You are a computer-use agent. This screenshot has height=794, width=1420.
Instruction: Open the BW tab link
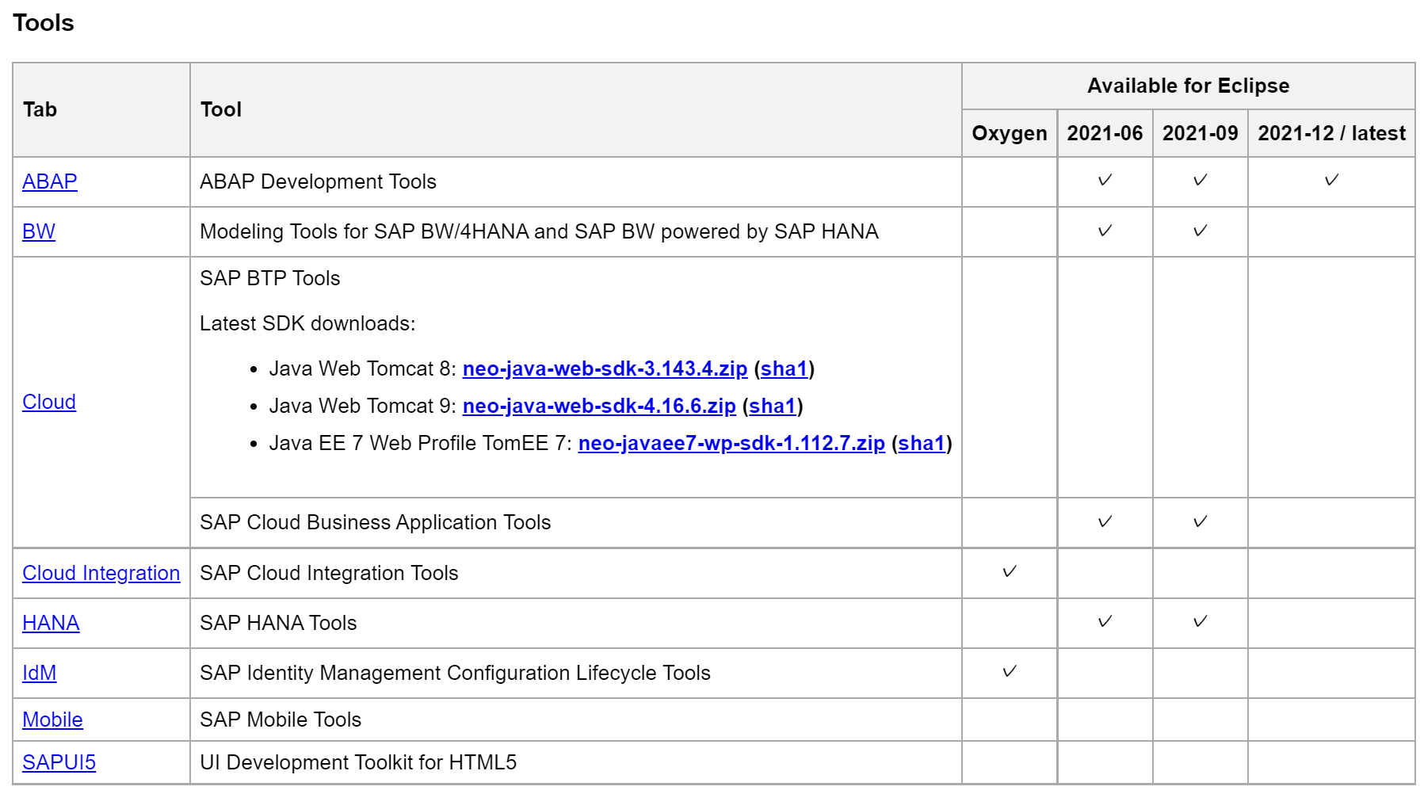(39, 231)
